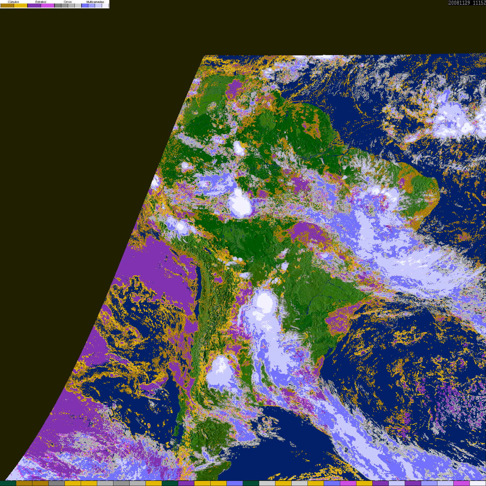
Task: Click the darkest blue Multicamadas swatch
Action: [x=85, y=5]
